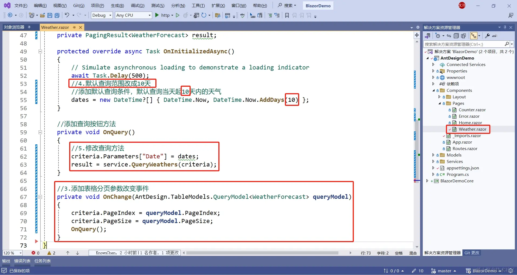The width and height of the screenshot is (517, 275).
Task: Expand the Services folder
Action: click(x=433, y=161)
